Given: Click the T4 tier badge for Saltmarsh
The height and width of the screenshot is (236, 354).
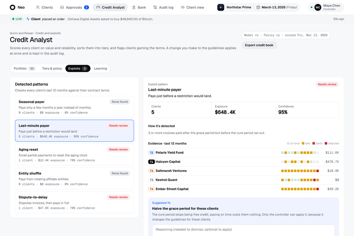Looking at the screenshot, I should pos(151,171).
